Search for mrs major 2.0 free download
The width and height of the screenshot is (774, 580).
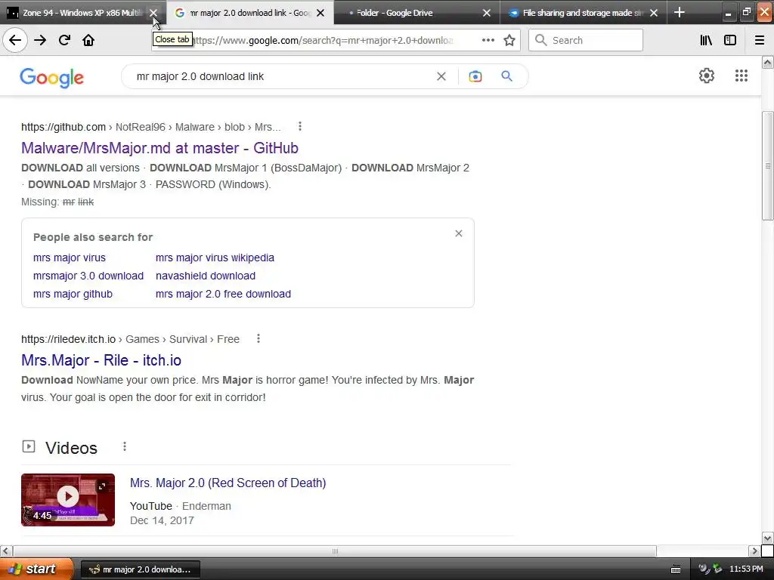(x=223, y=294)
